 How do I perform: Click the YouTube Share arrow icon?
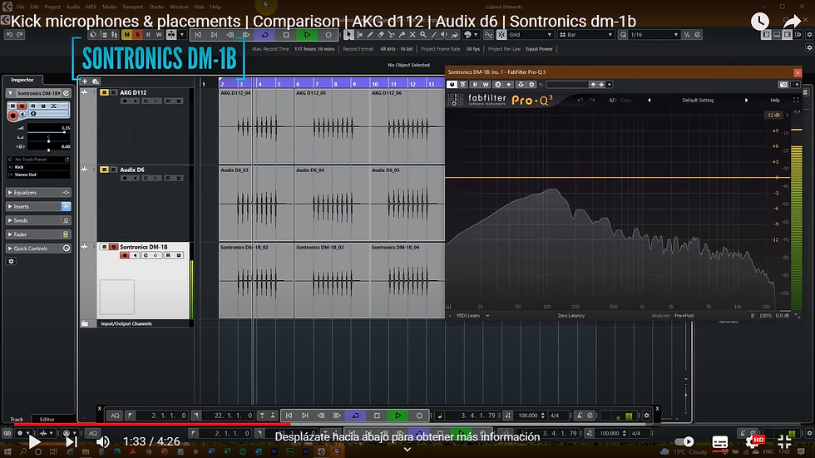792,22
